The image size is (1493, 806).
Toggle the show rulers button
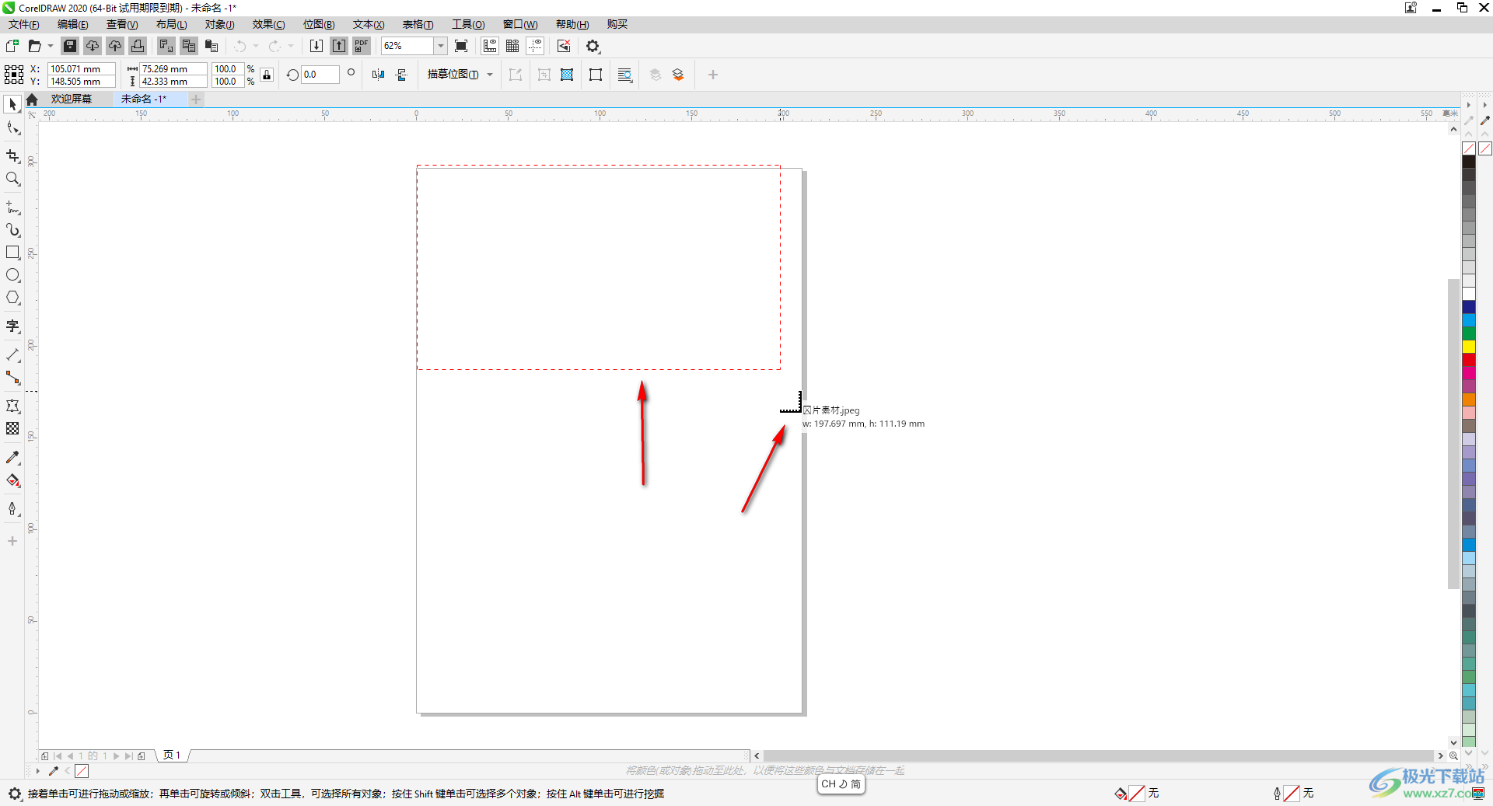point(490,46)
